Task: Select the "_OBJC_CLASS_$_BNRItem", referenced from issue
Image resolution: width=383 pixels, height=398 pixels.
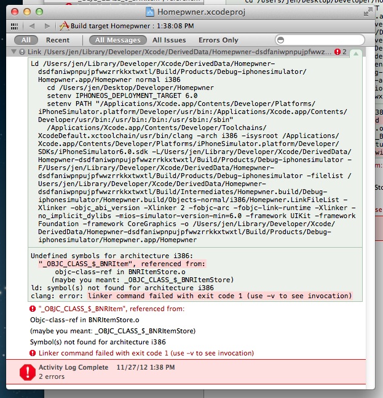Action: click(x=111, y=309)
